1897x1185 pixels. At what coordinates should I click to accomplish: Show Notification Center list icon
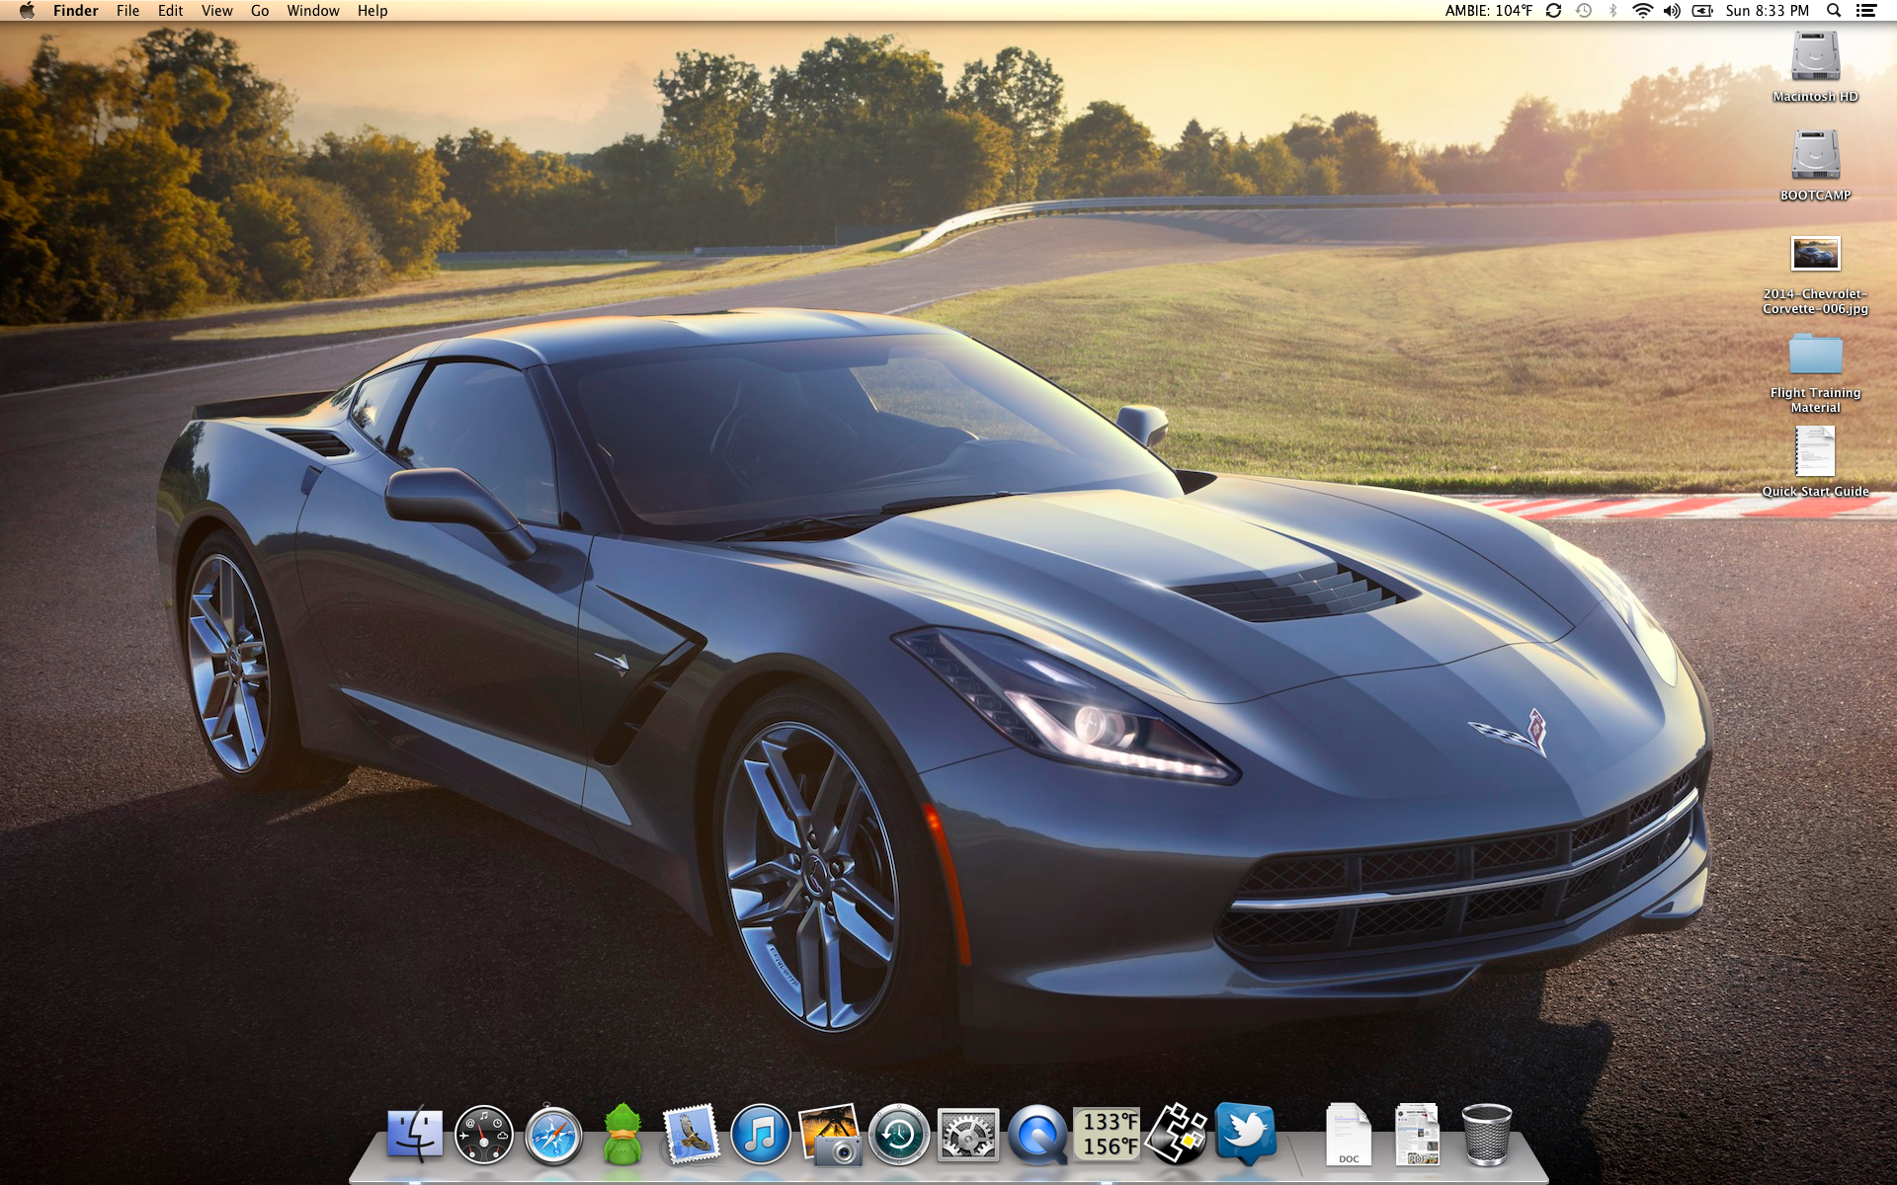click(x=1866, y=11)
